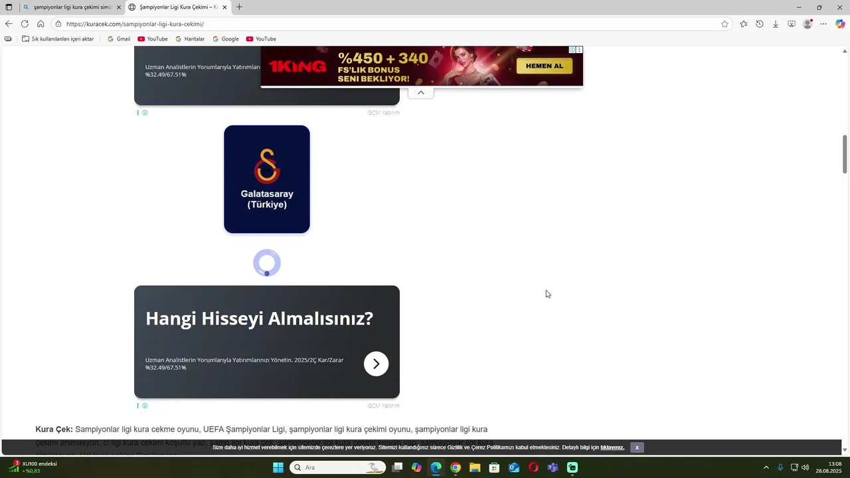Open Outlook from taskbar
The image size is (850, 478).
514,467
